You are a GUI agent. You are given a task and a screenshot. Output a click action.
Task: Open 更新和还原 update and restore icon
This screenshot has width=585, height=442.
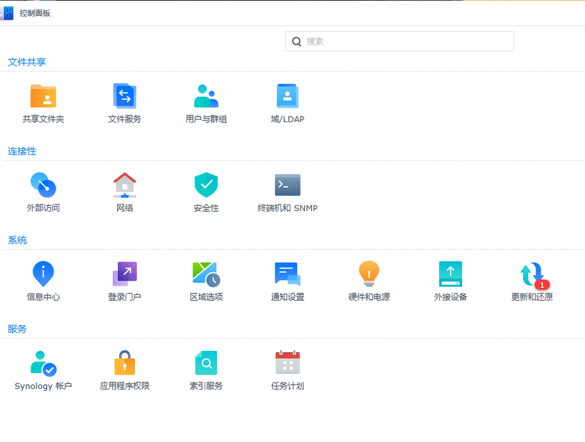tap(533, 275)
